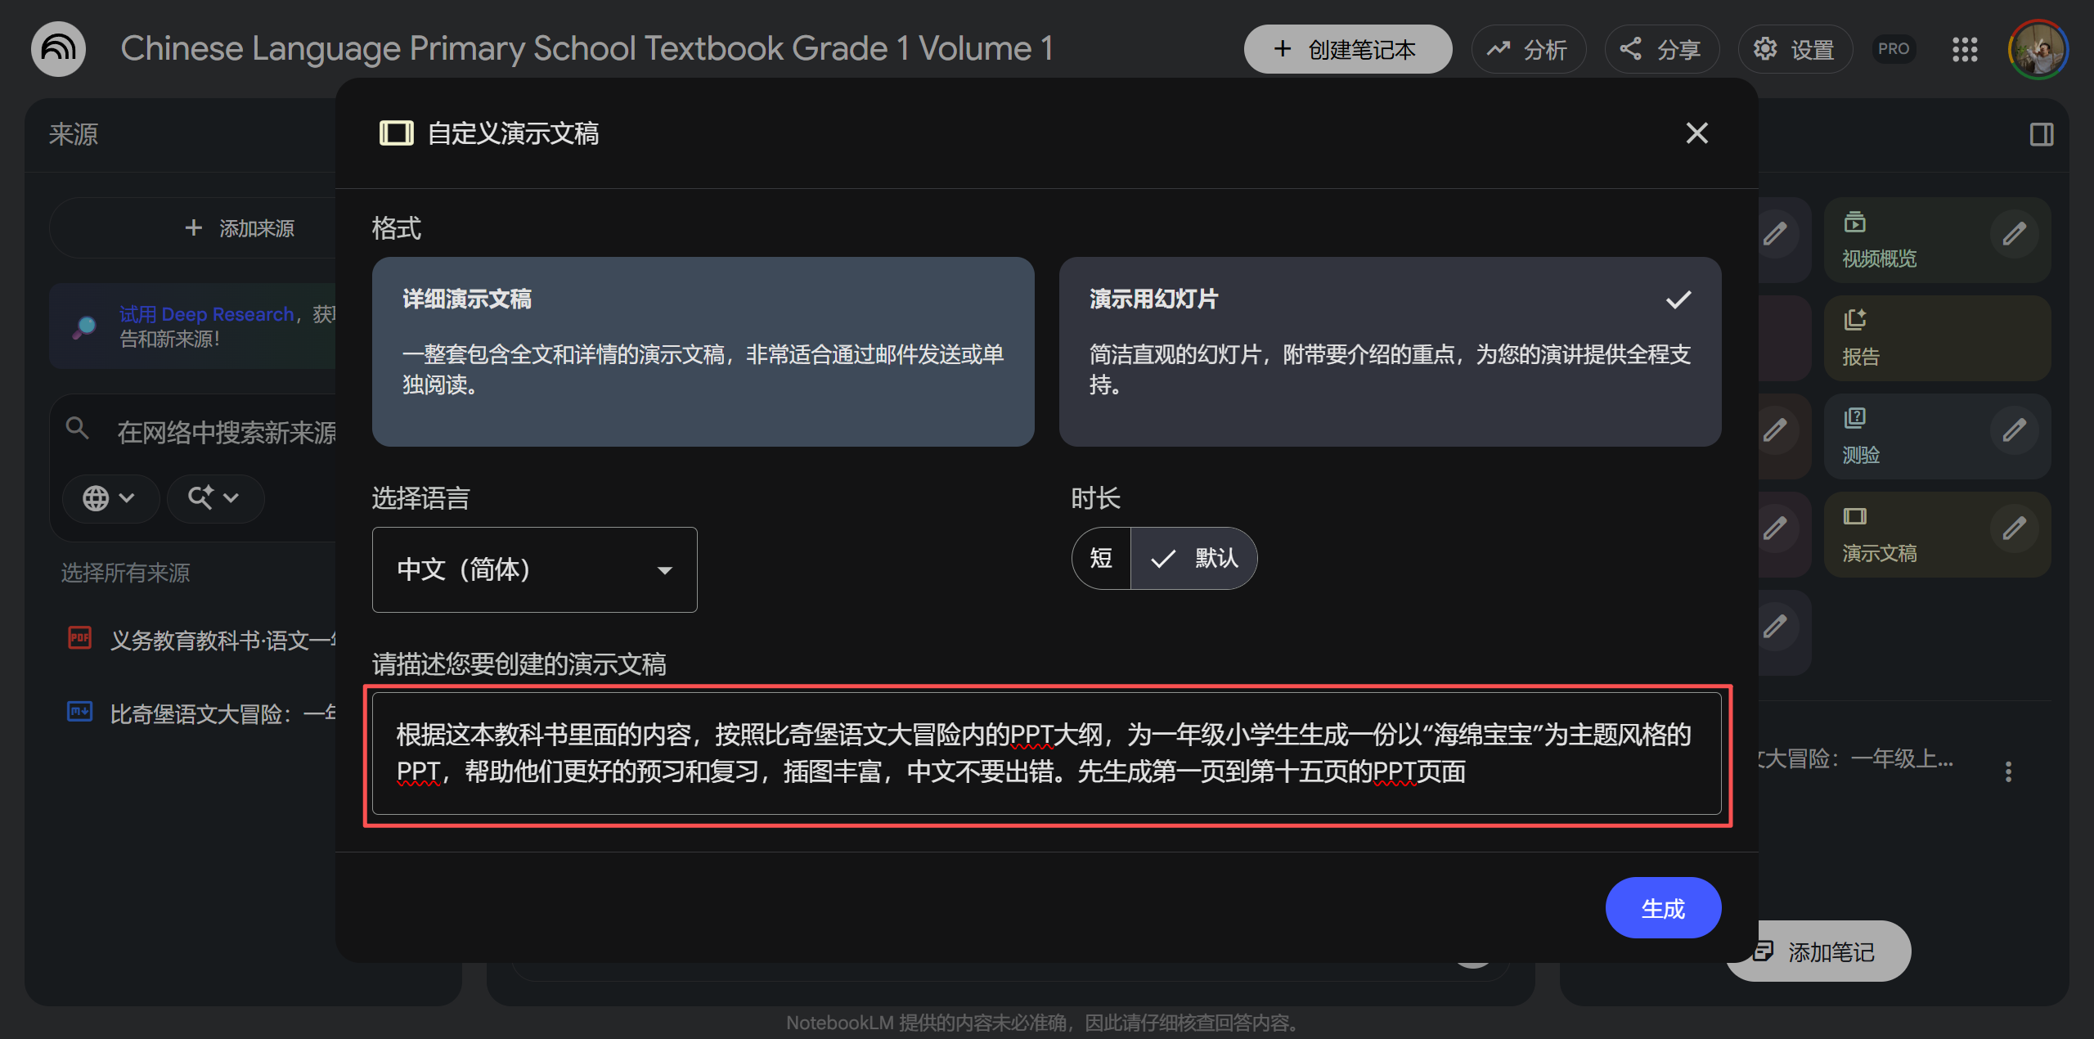This screenshot has width=2094, height=1039.
Task: Open the 报告 studio icon
Action: coord(1857,320)
